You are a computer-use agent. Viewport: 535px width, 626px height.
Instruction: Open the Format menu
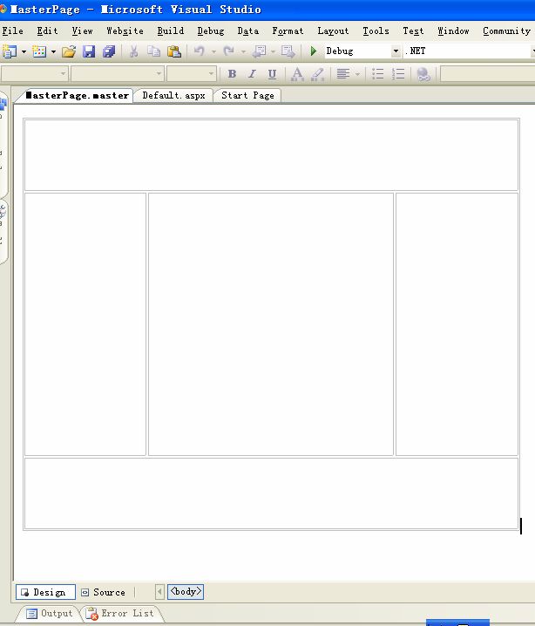(288, 31)
